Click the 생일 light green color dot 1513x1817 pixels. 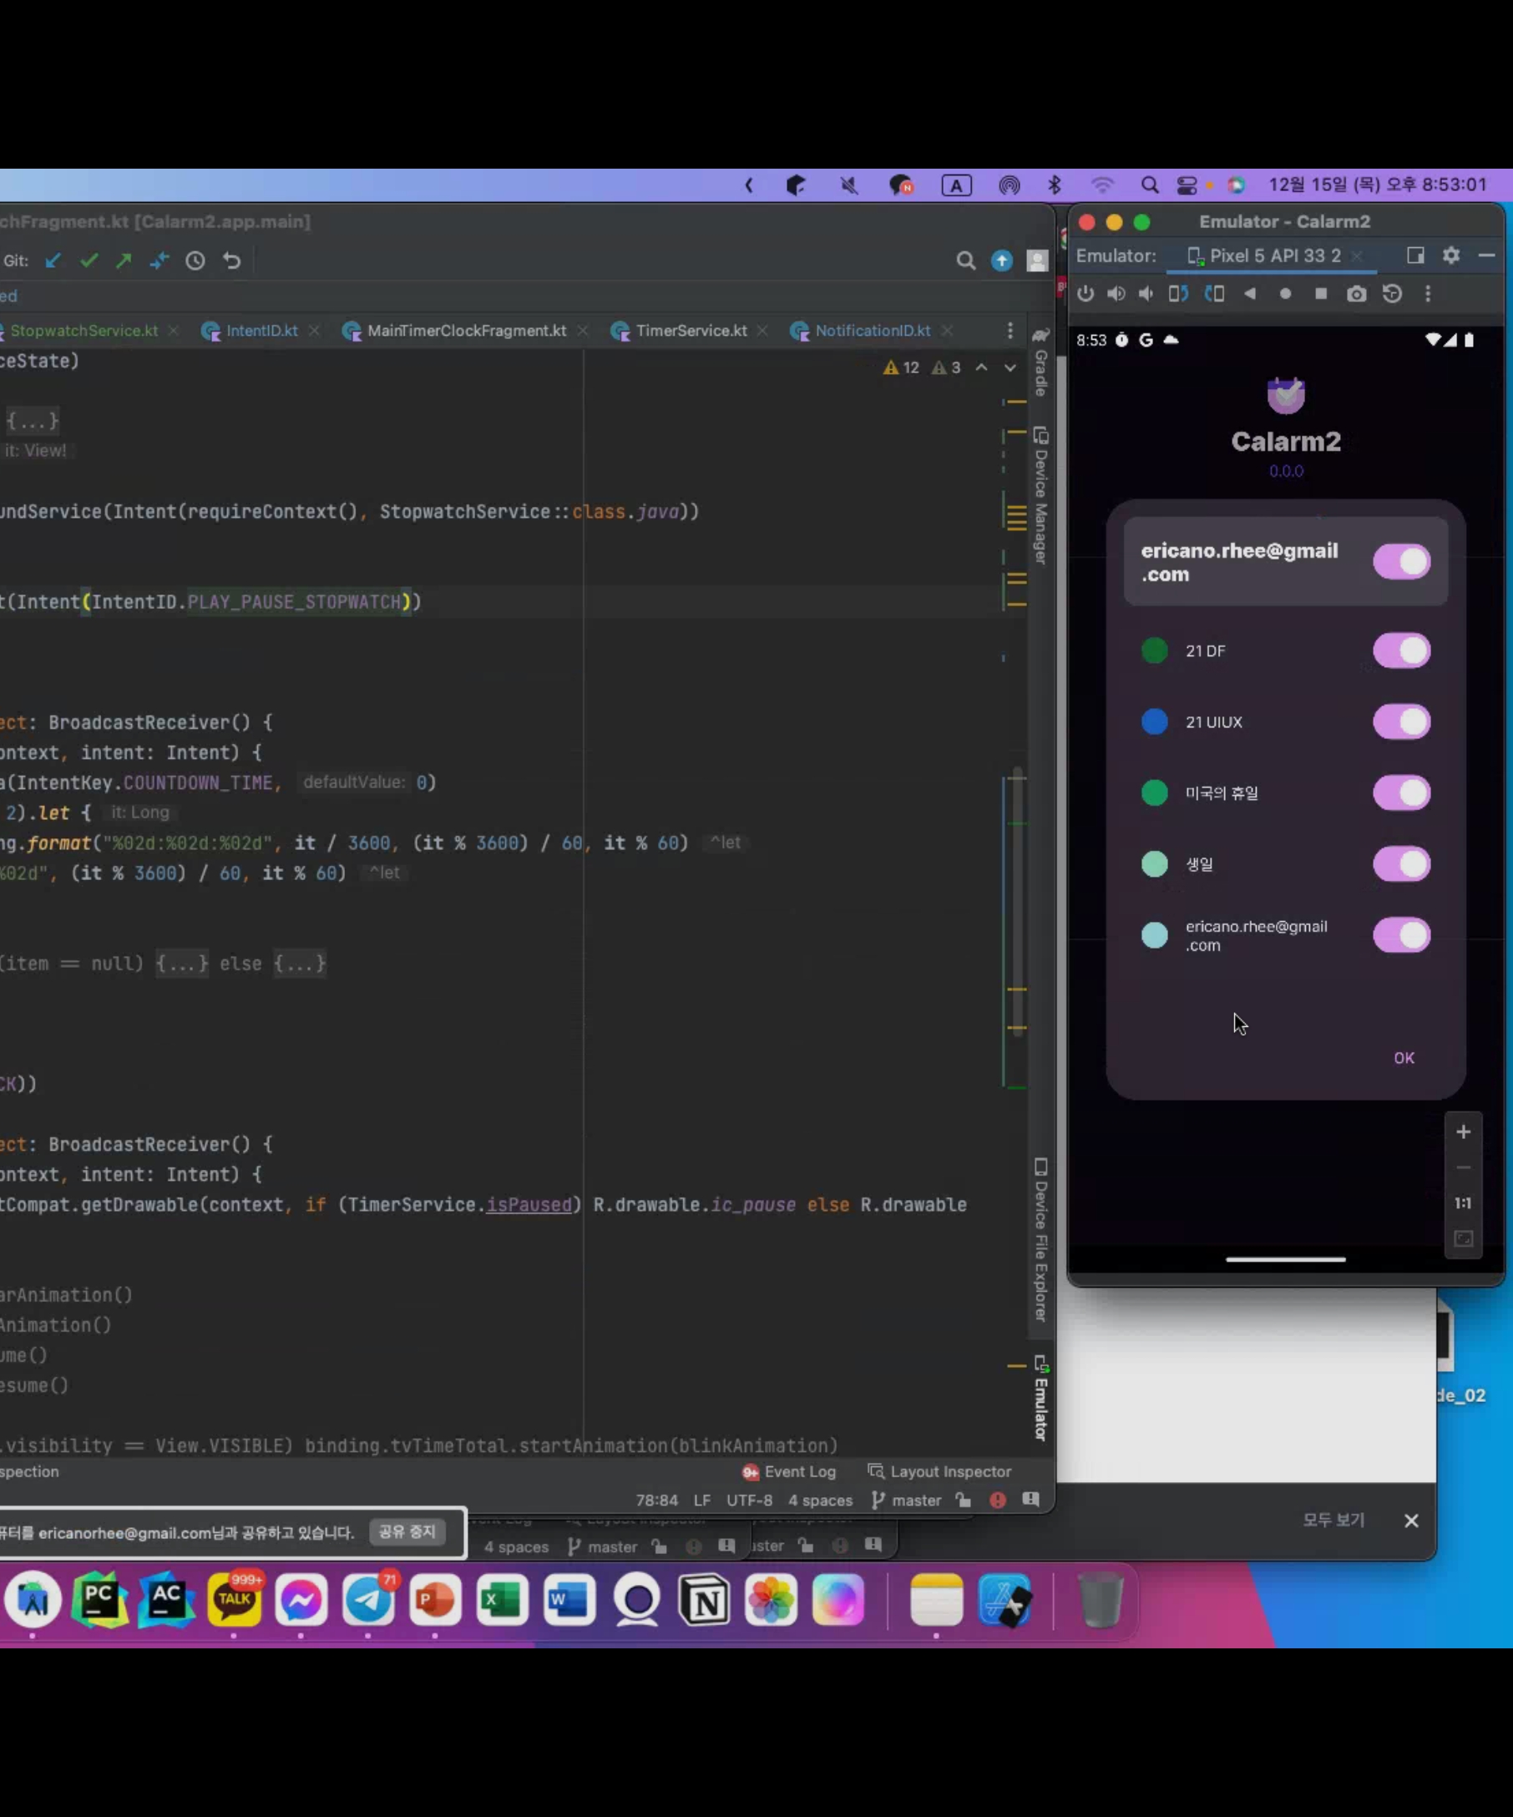(x=1155, y=863)
